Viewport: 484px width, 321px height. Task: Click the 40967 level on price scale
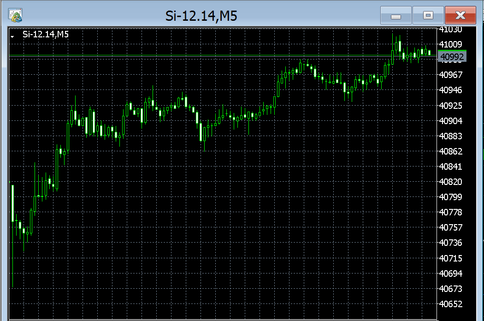point(451,75)
